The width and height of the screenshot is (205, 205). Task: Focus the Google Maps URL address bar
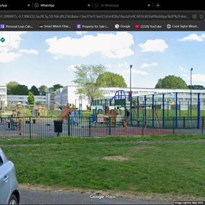[95, 17]
